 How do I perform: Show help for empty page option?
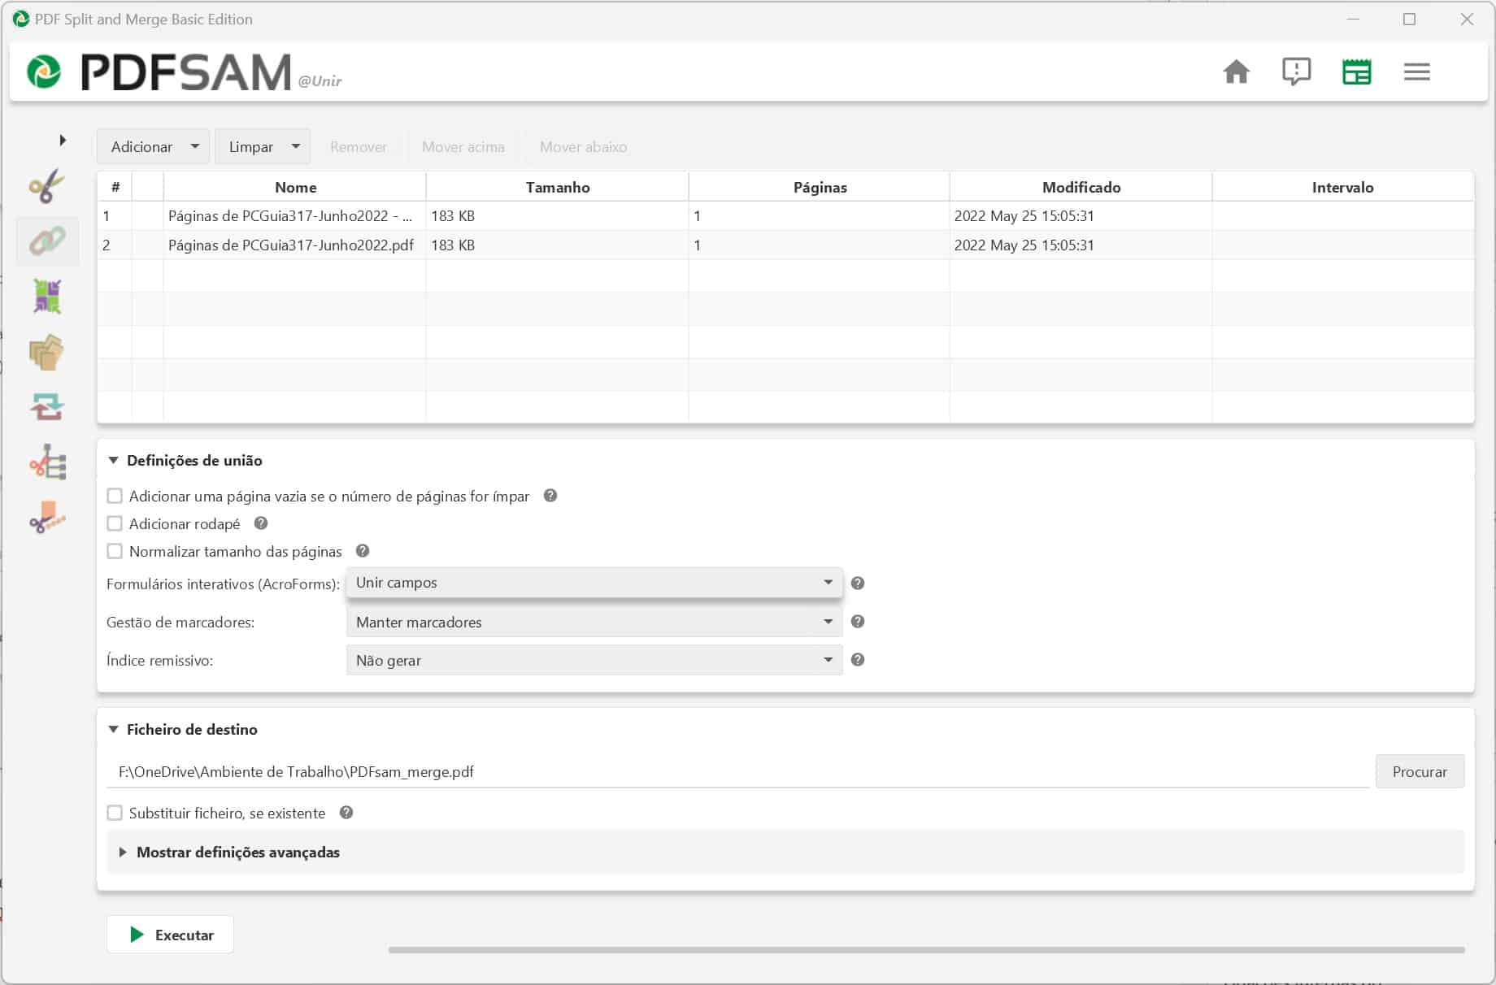pyautogui.click(x=550, y=496)
